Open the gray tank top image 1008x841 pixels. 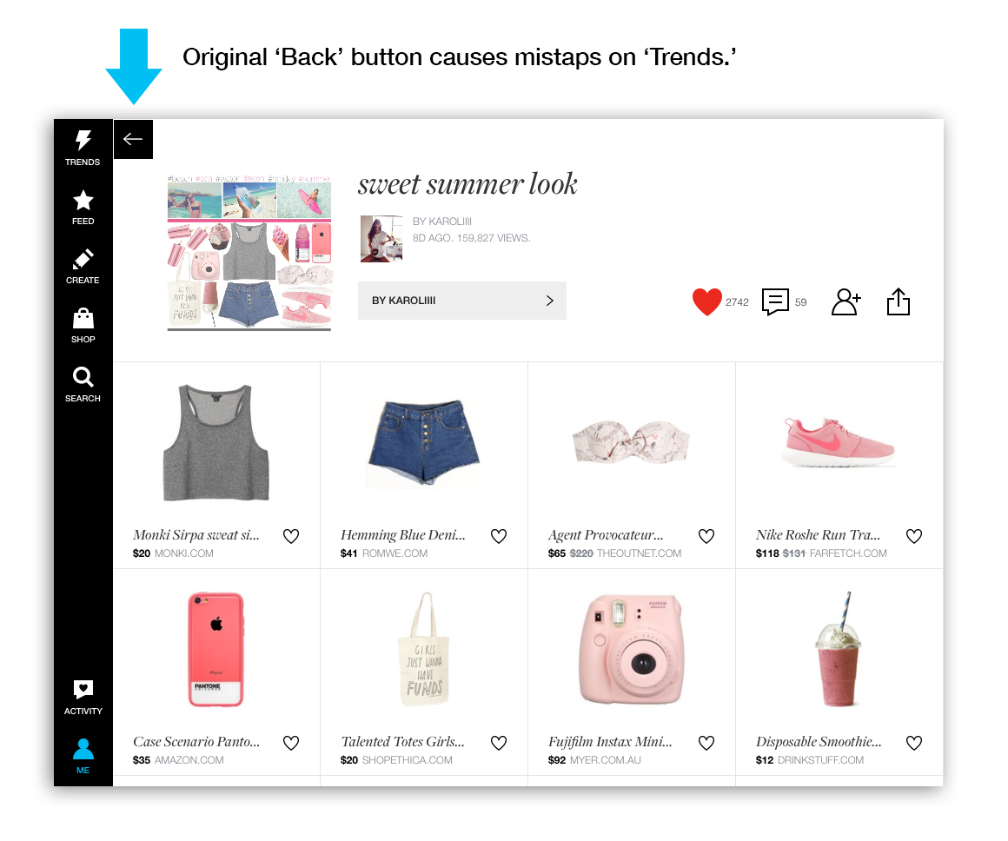click(x=216, y=442)
